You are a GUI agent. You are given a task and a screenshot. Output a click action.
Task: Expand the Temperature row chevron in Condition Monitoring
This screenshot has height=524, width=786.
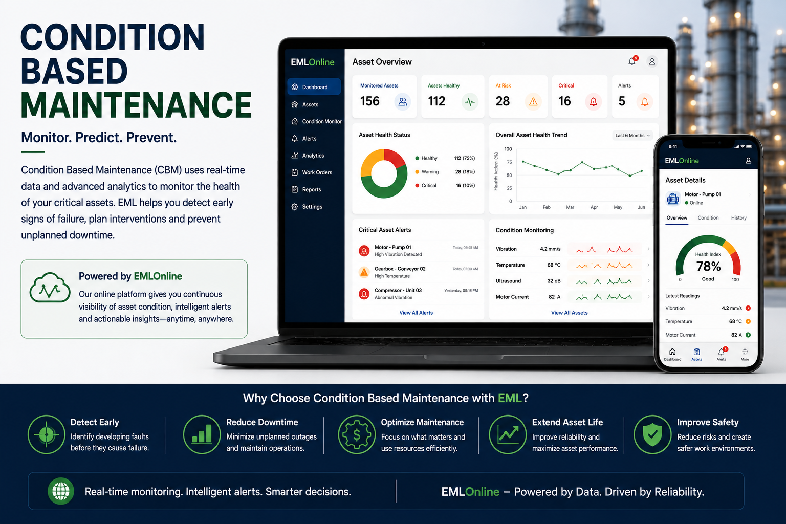point(648,265)
